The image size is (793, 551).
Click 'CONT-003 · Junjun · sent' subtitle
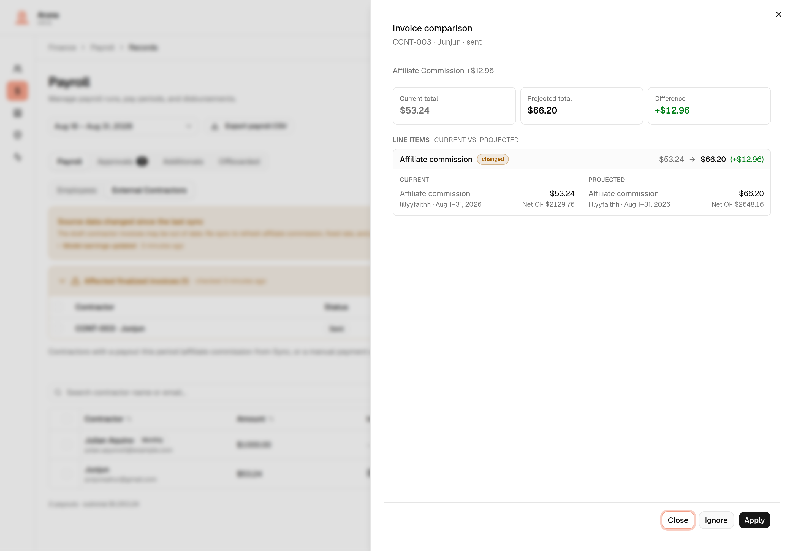[x=437, y=42]
